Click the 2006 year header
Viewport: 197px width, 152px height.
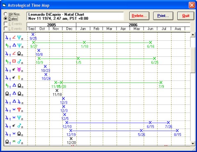[133, 25]
